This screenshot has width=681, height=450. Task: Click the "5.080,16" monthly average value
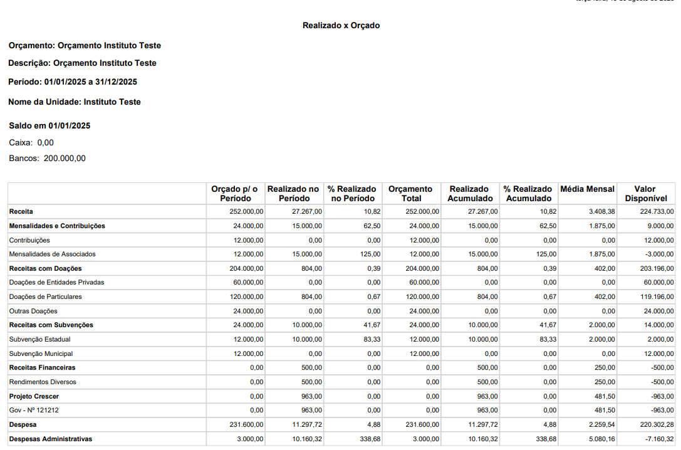click(x=602, y=439)
